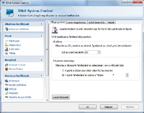Open Internet Explorer settings link
This screenshot has height=113, width=144.
[17, 65]
